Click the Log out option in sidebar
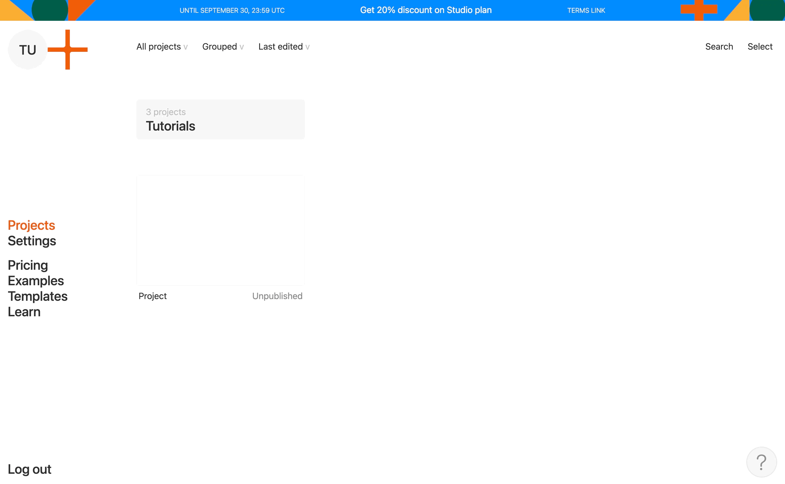 coord(29,469)
